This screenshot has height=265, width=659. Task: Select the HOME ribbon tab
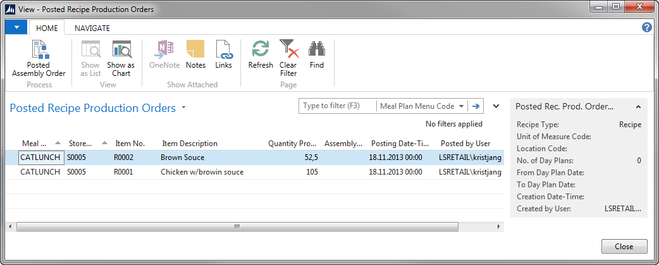[x=47, y=28]
